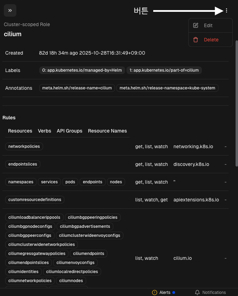
Task: Collapse the details panel with double-chevron button
Action: click(10, 10)
